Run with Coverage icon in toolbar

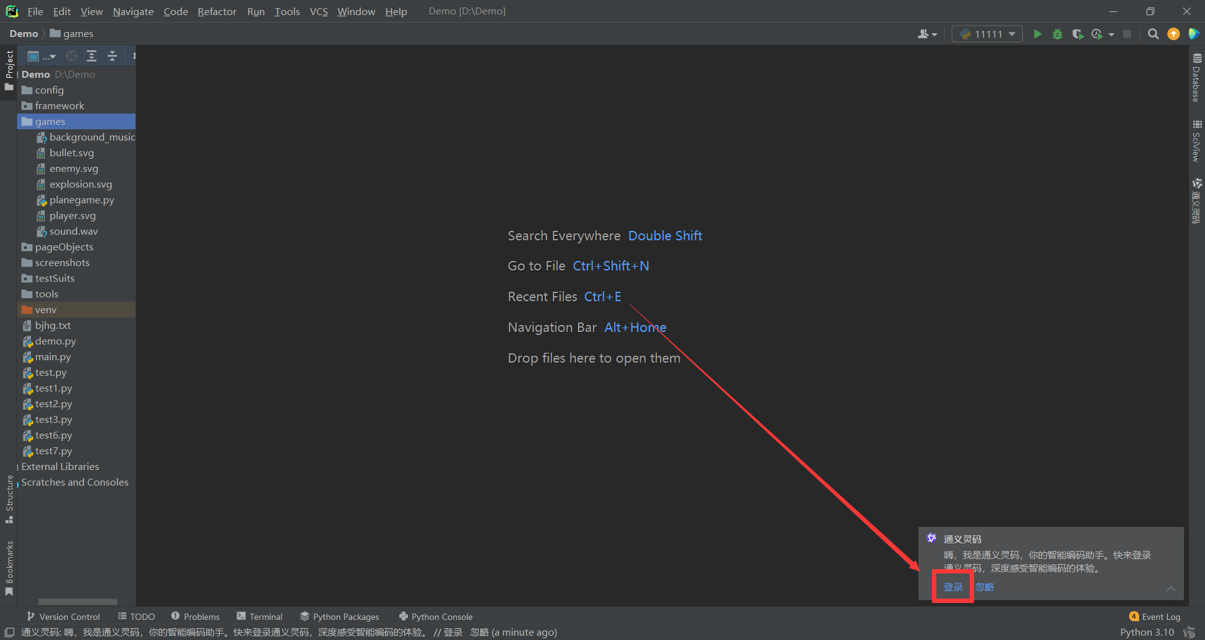tap(1078, 34)
